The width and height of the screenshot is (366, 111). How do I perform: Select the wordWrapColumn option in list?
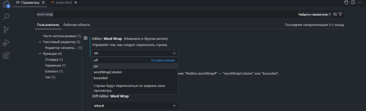point(108,72)
